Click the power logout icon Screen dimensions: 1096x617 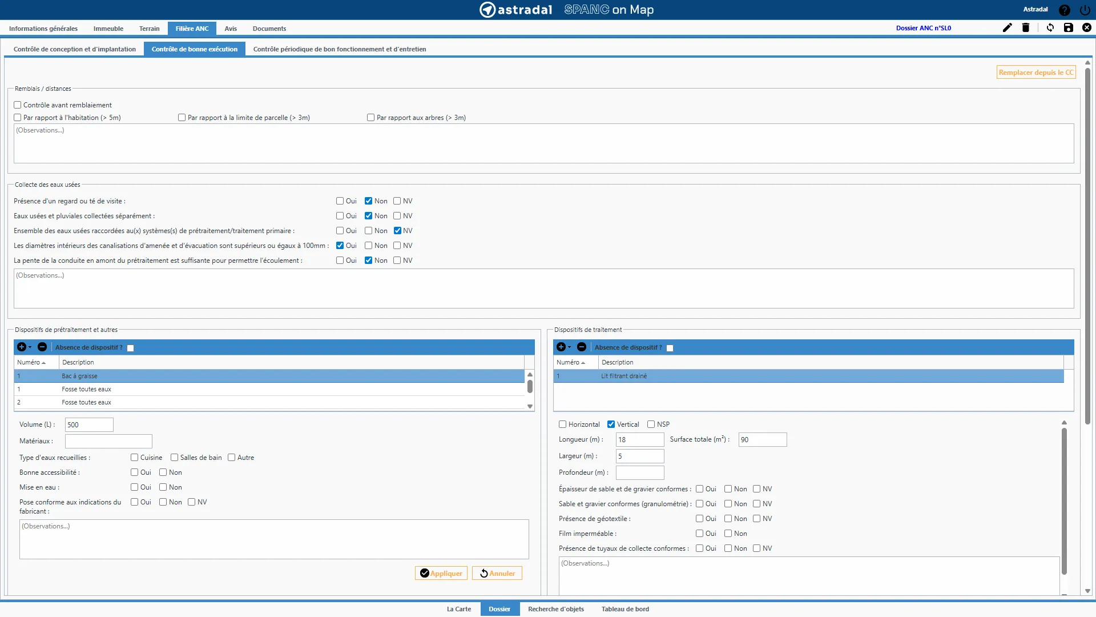coord(1085,10)
